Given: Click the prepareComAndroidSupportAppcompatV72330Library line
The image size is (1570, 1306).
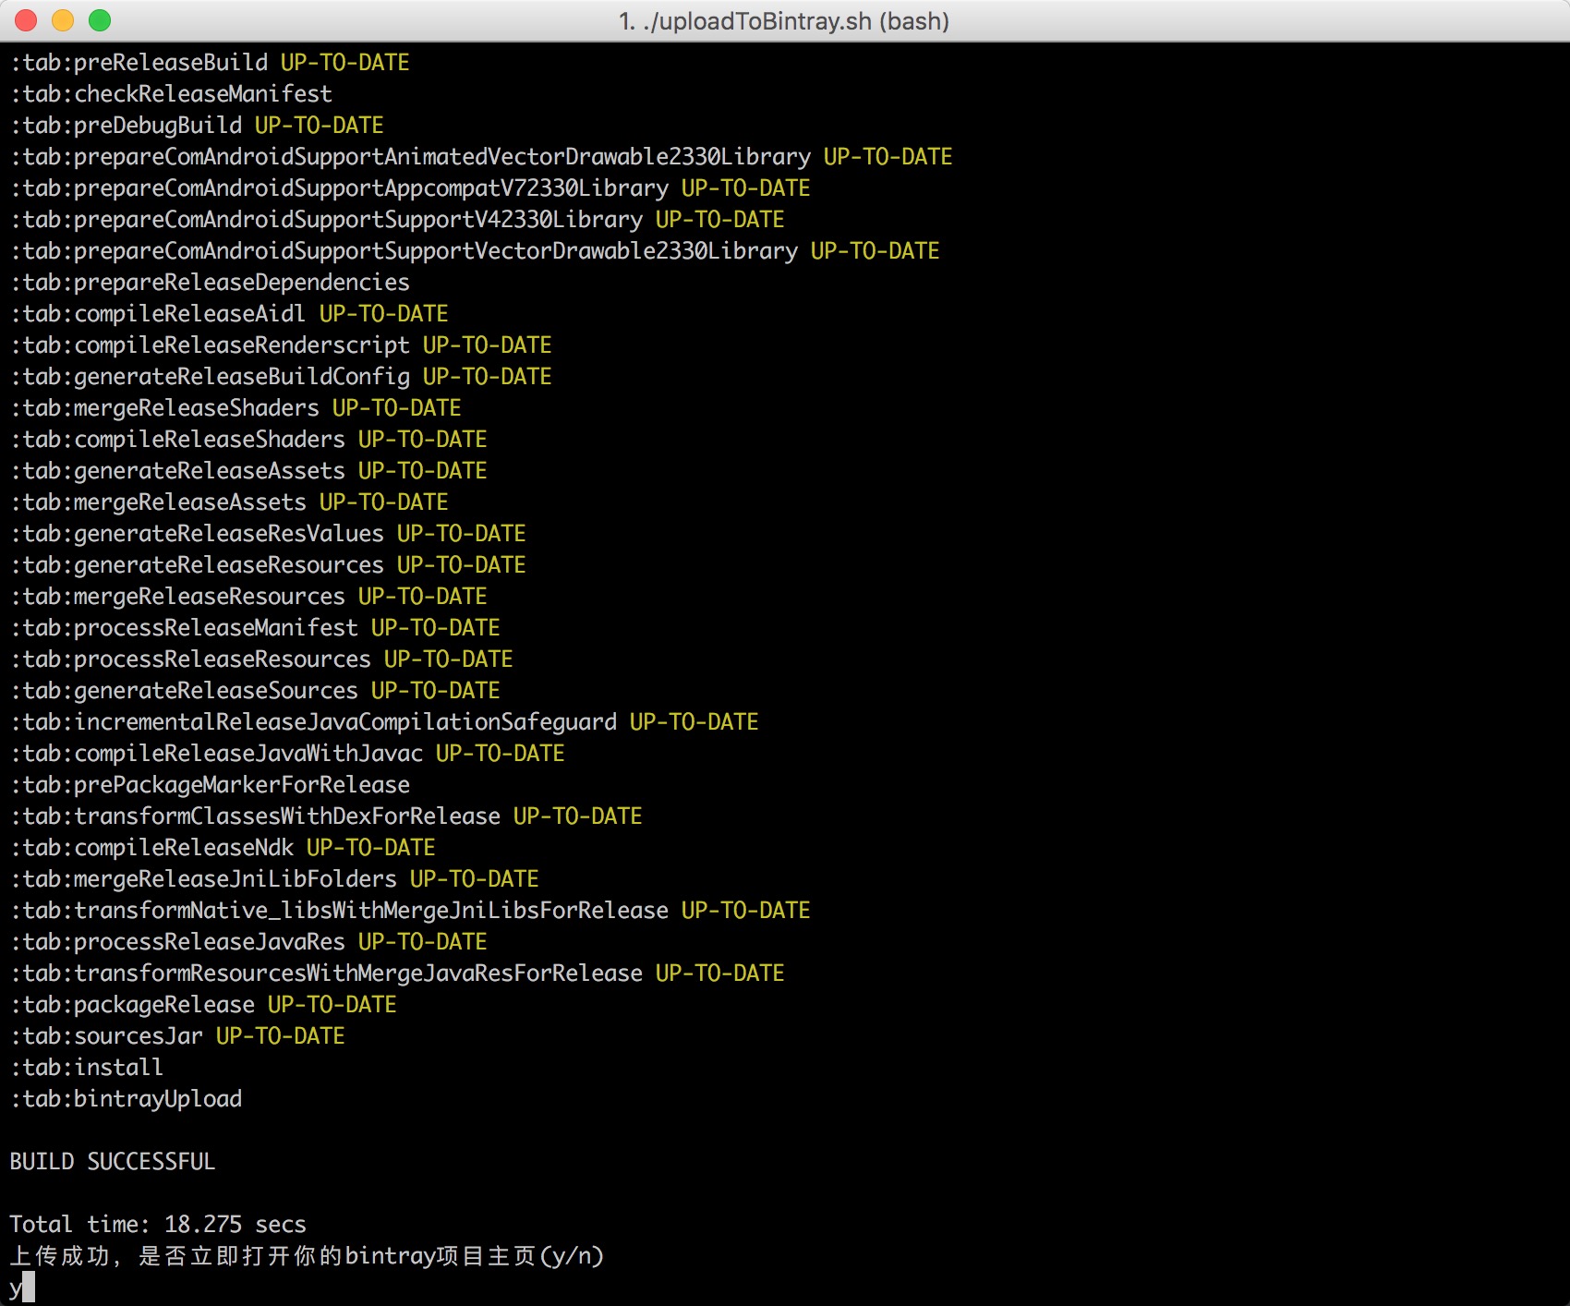Looking at the screenshot, I should tap(410, 188).
